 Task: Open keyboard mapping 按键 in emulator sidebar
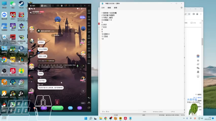[x=89, y=12]
